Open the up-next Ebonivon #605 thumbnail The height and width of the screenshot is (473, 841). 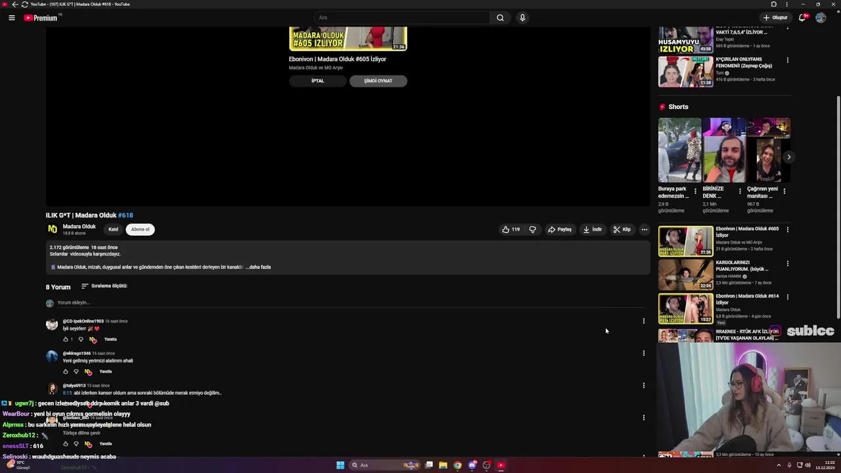pos(348,39)
